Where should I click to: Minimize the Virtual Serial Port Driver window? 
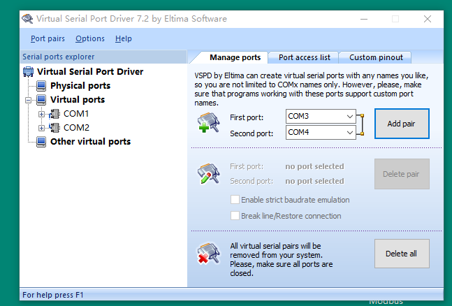coord(364,19)
